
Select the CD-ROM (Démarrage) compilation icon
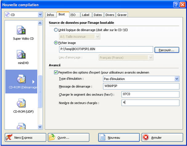(x=21, y=79)
